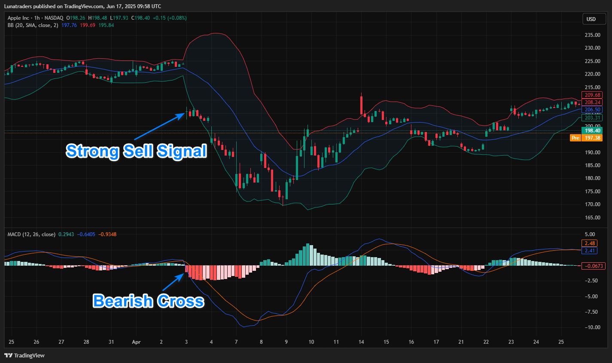Click date 10 on the time axis

click(x=311, y=342)
